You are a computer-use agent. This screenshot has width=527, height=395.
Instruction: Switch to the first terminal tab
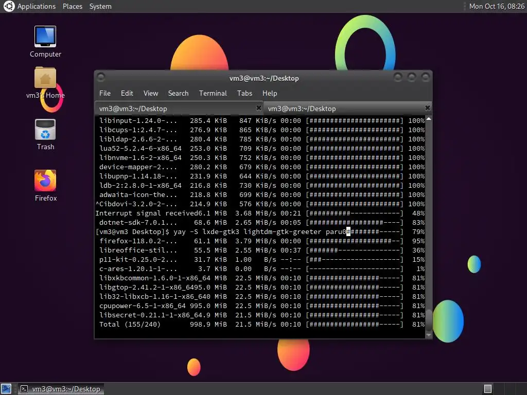(x=179, y=109)
